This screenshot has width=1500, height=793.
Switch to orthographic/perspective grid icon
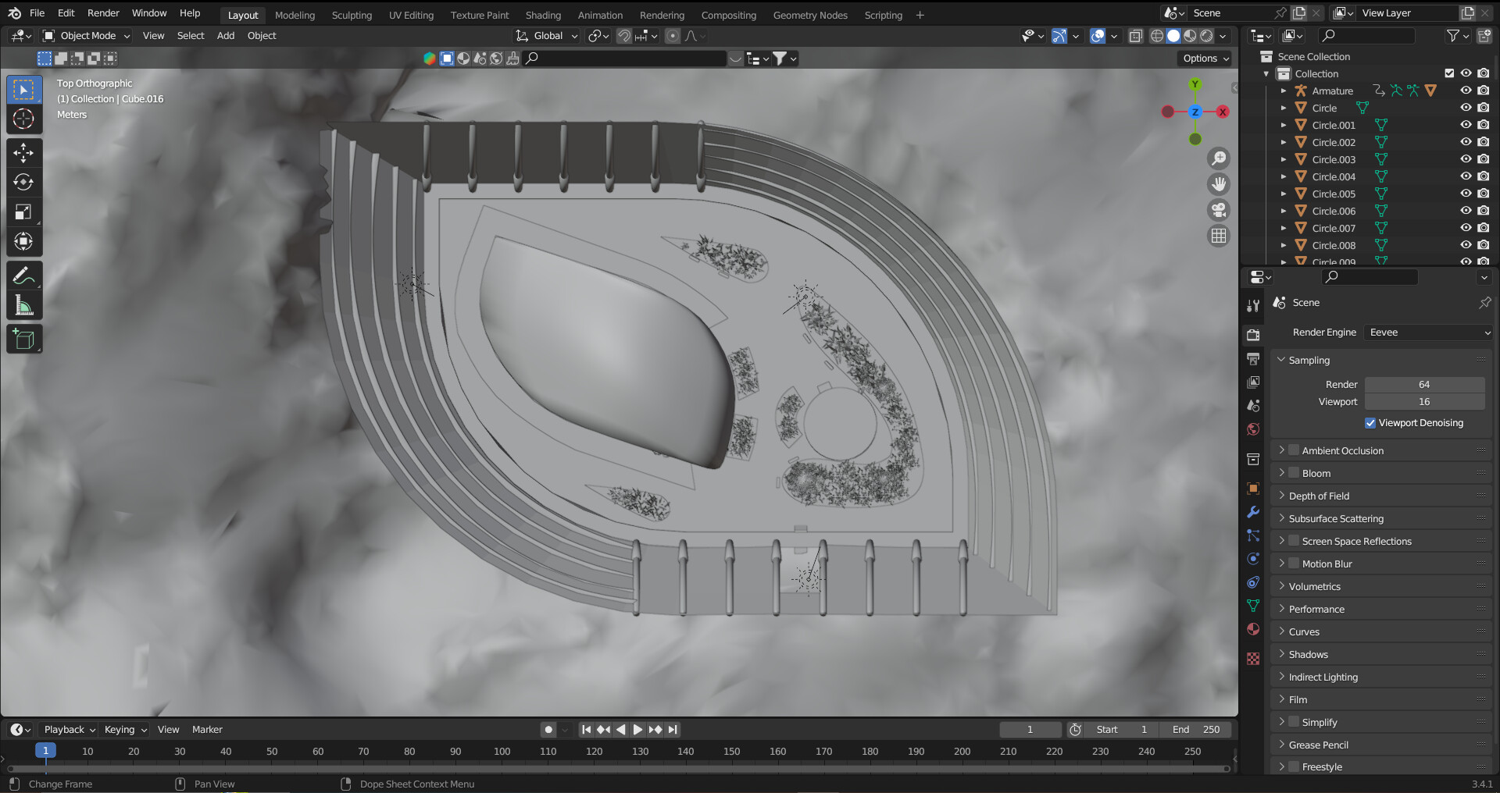[x=1218, y=236]
